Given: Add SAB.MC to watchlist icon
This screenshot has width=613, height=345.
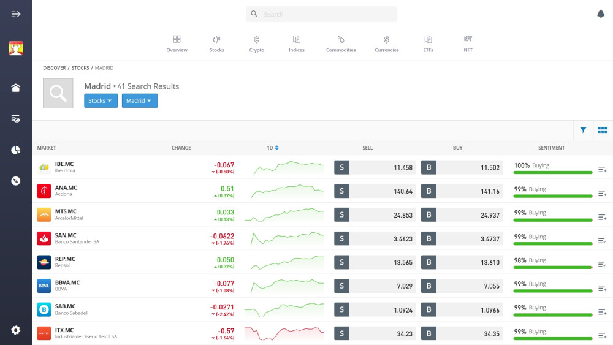Looking at the screenshot, I should point(602,312).
